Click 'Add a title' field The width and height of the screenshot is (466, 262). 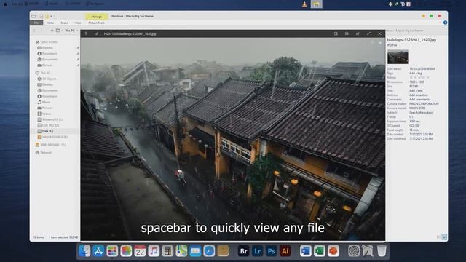[416, 90]
